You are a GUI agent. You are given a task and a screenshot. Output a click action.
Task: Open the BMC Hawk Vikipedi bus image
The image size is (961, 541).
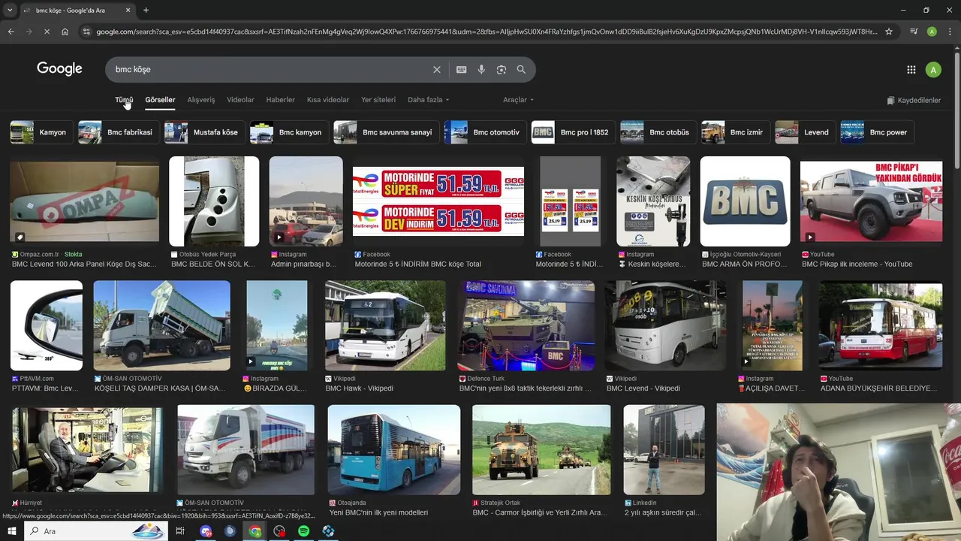tap(385, 325)
